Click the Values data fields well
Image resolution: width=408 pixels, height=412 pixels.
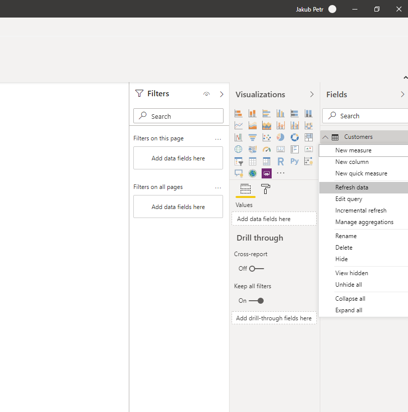[x=274, y=219]
